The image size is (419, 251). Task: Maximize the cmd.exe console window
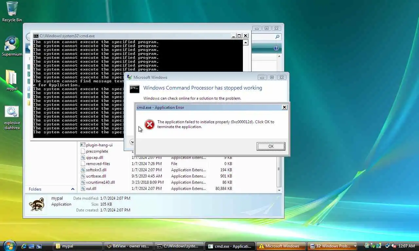pos(239,36)
